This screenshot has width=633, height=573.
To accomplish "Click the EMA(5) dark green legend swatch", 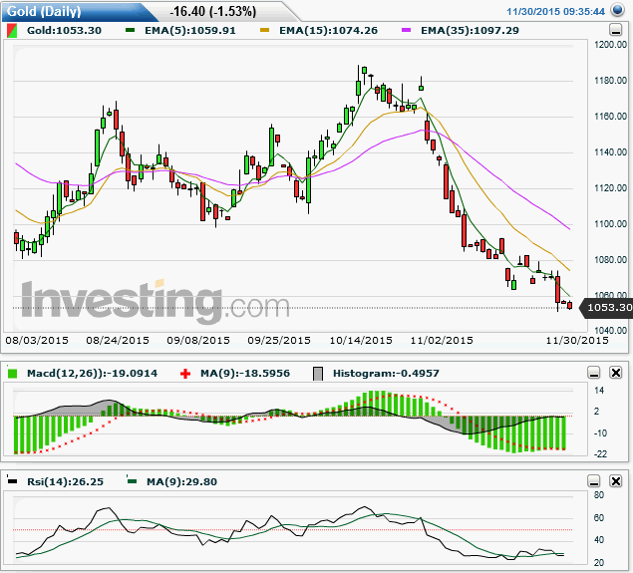I will [130, 30].
